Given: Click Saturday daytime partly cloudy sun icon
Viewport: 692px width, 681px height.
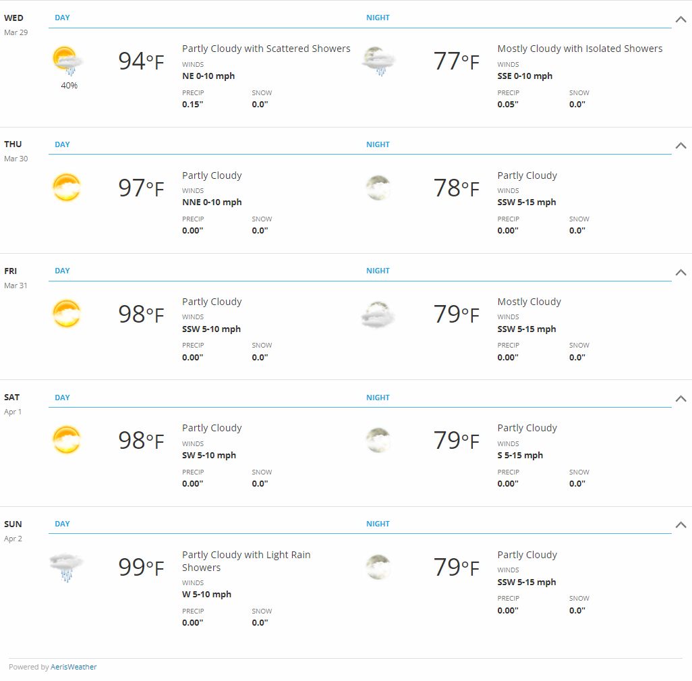Looking at the screenshot, I should click(x=67, y=440).
